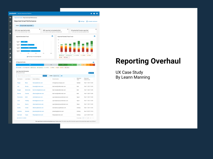Download the Reported Potential Threat Trend chart
This screenshot has width=213, height=159.
95,36
